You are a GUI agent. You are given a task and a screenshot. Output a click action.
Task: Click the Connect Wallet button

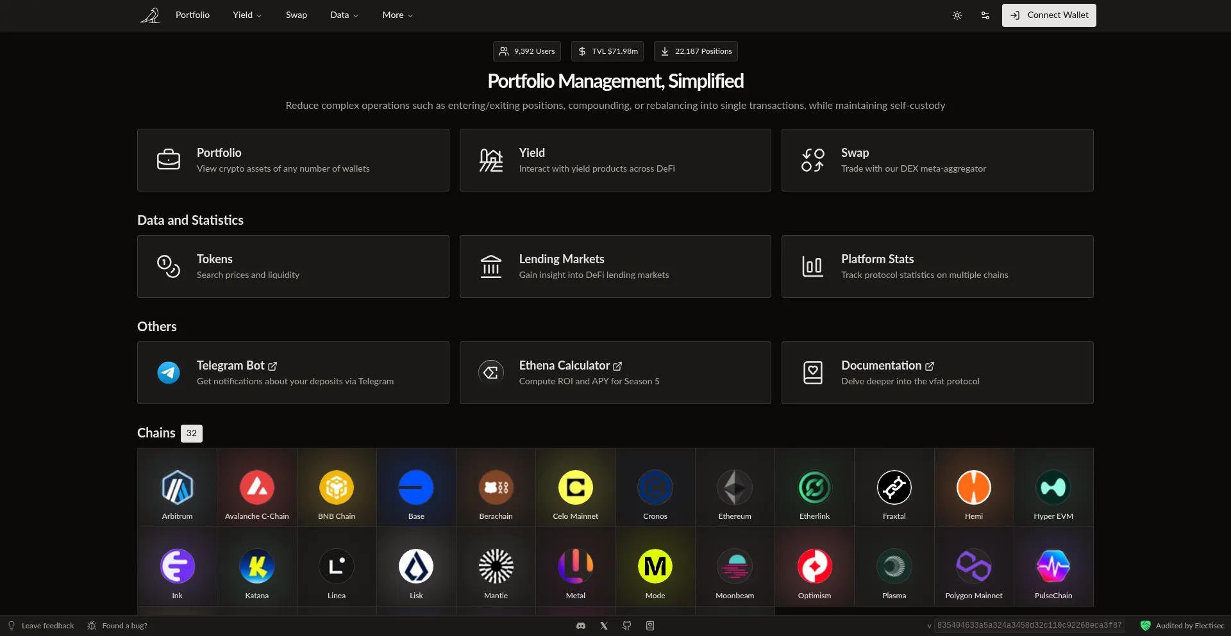point(1049,15)
